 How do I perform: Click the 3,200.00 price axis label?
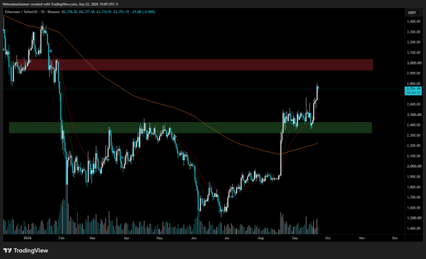(x=414, y=42)
